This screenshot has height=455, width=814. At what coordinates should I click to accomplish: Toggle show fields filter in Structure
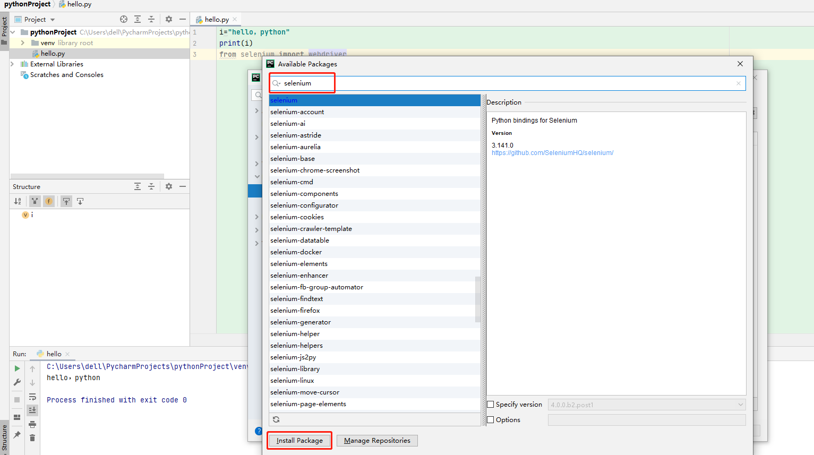(49, 201)
